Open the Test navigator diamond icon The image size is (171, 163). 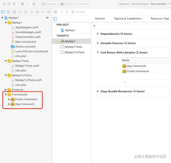point(32,12)
